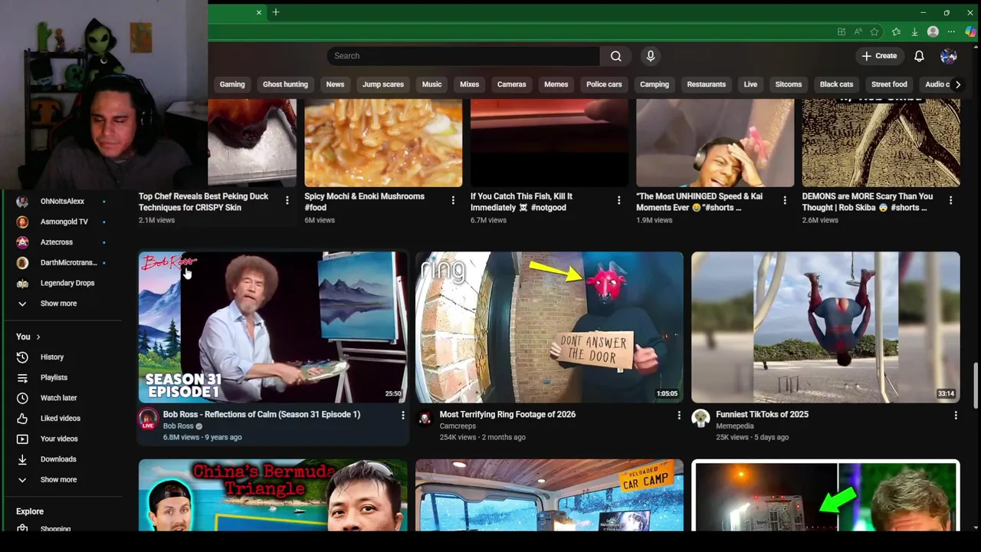Viewport: 981px width, 552px height.
Task: Select the Music category chip
Action: click(431, 84)
